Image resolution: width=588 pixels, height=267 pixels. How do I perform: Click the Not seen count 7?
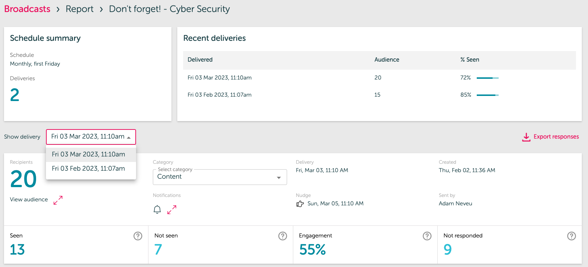pyautogui.click(x=158, y=250)
